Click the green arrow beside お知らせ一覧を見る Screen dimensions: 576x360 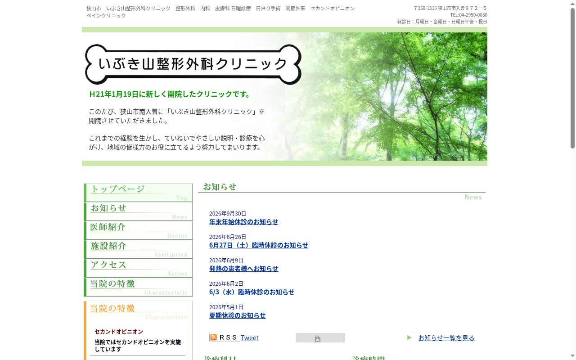[409, 337]
